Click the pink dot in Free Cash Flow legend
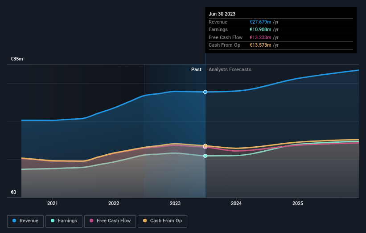This screenshot has height=233, width=366. pos(91,221)
